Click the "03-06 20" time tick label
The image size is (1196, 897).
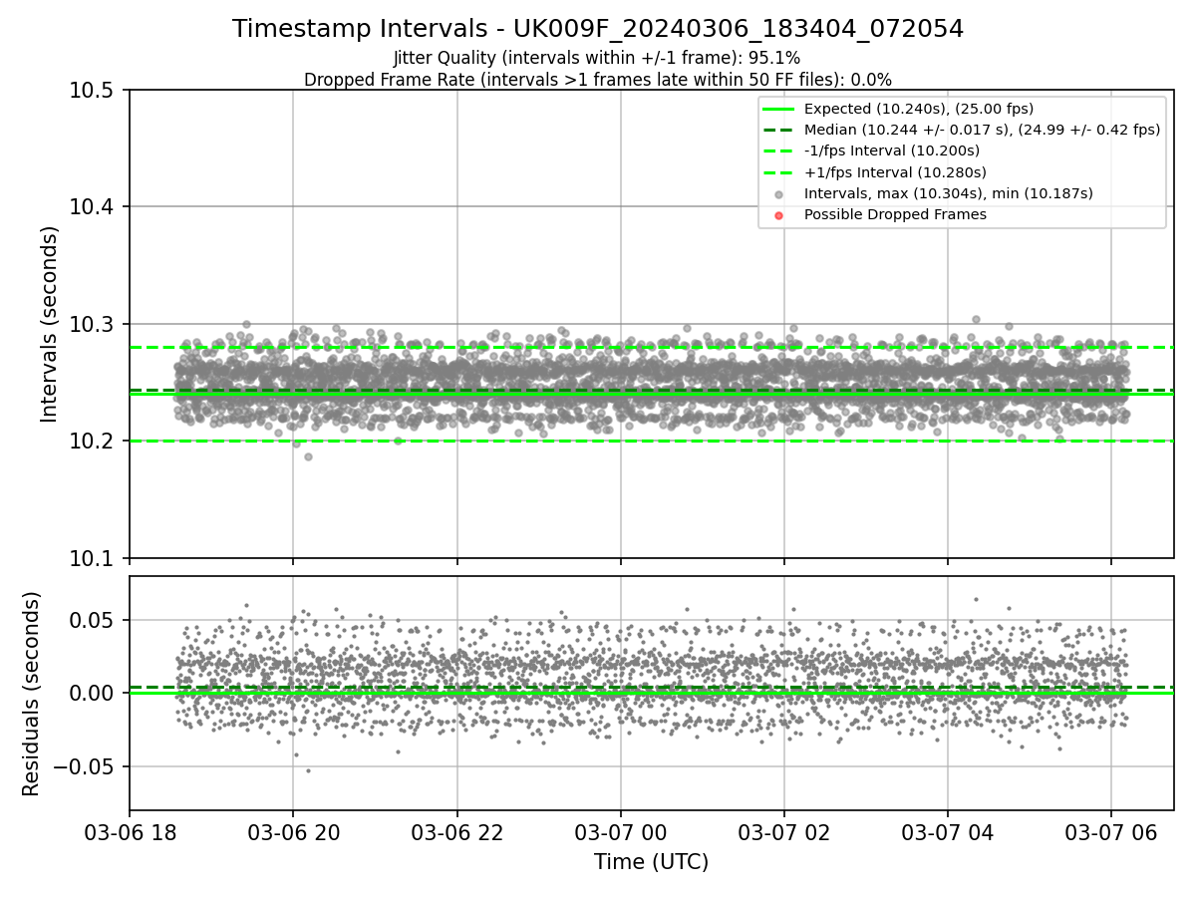click(x=293, y=831)
